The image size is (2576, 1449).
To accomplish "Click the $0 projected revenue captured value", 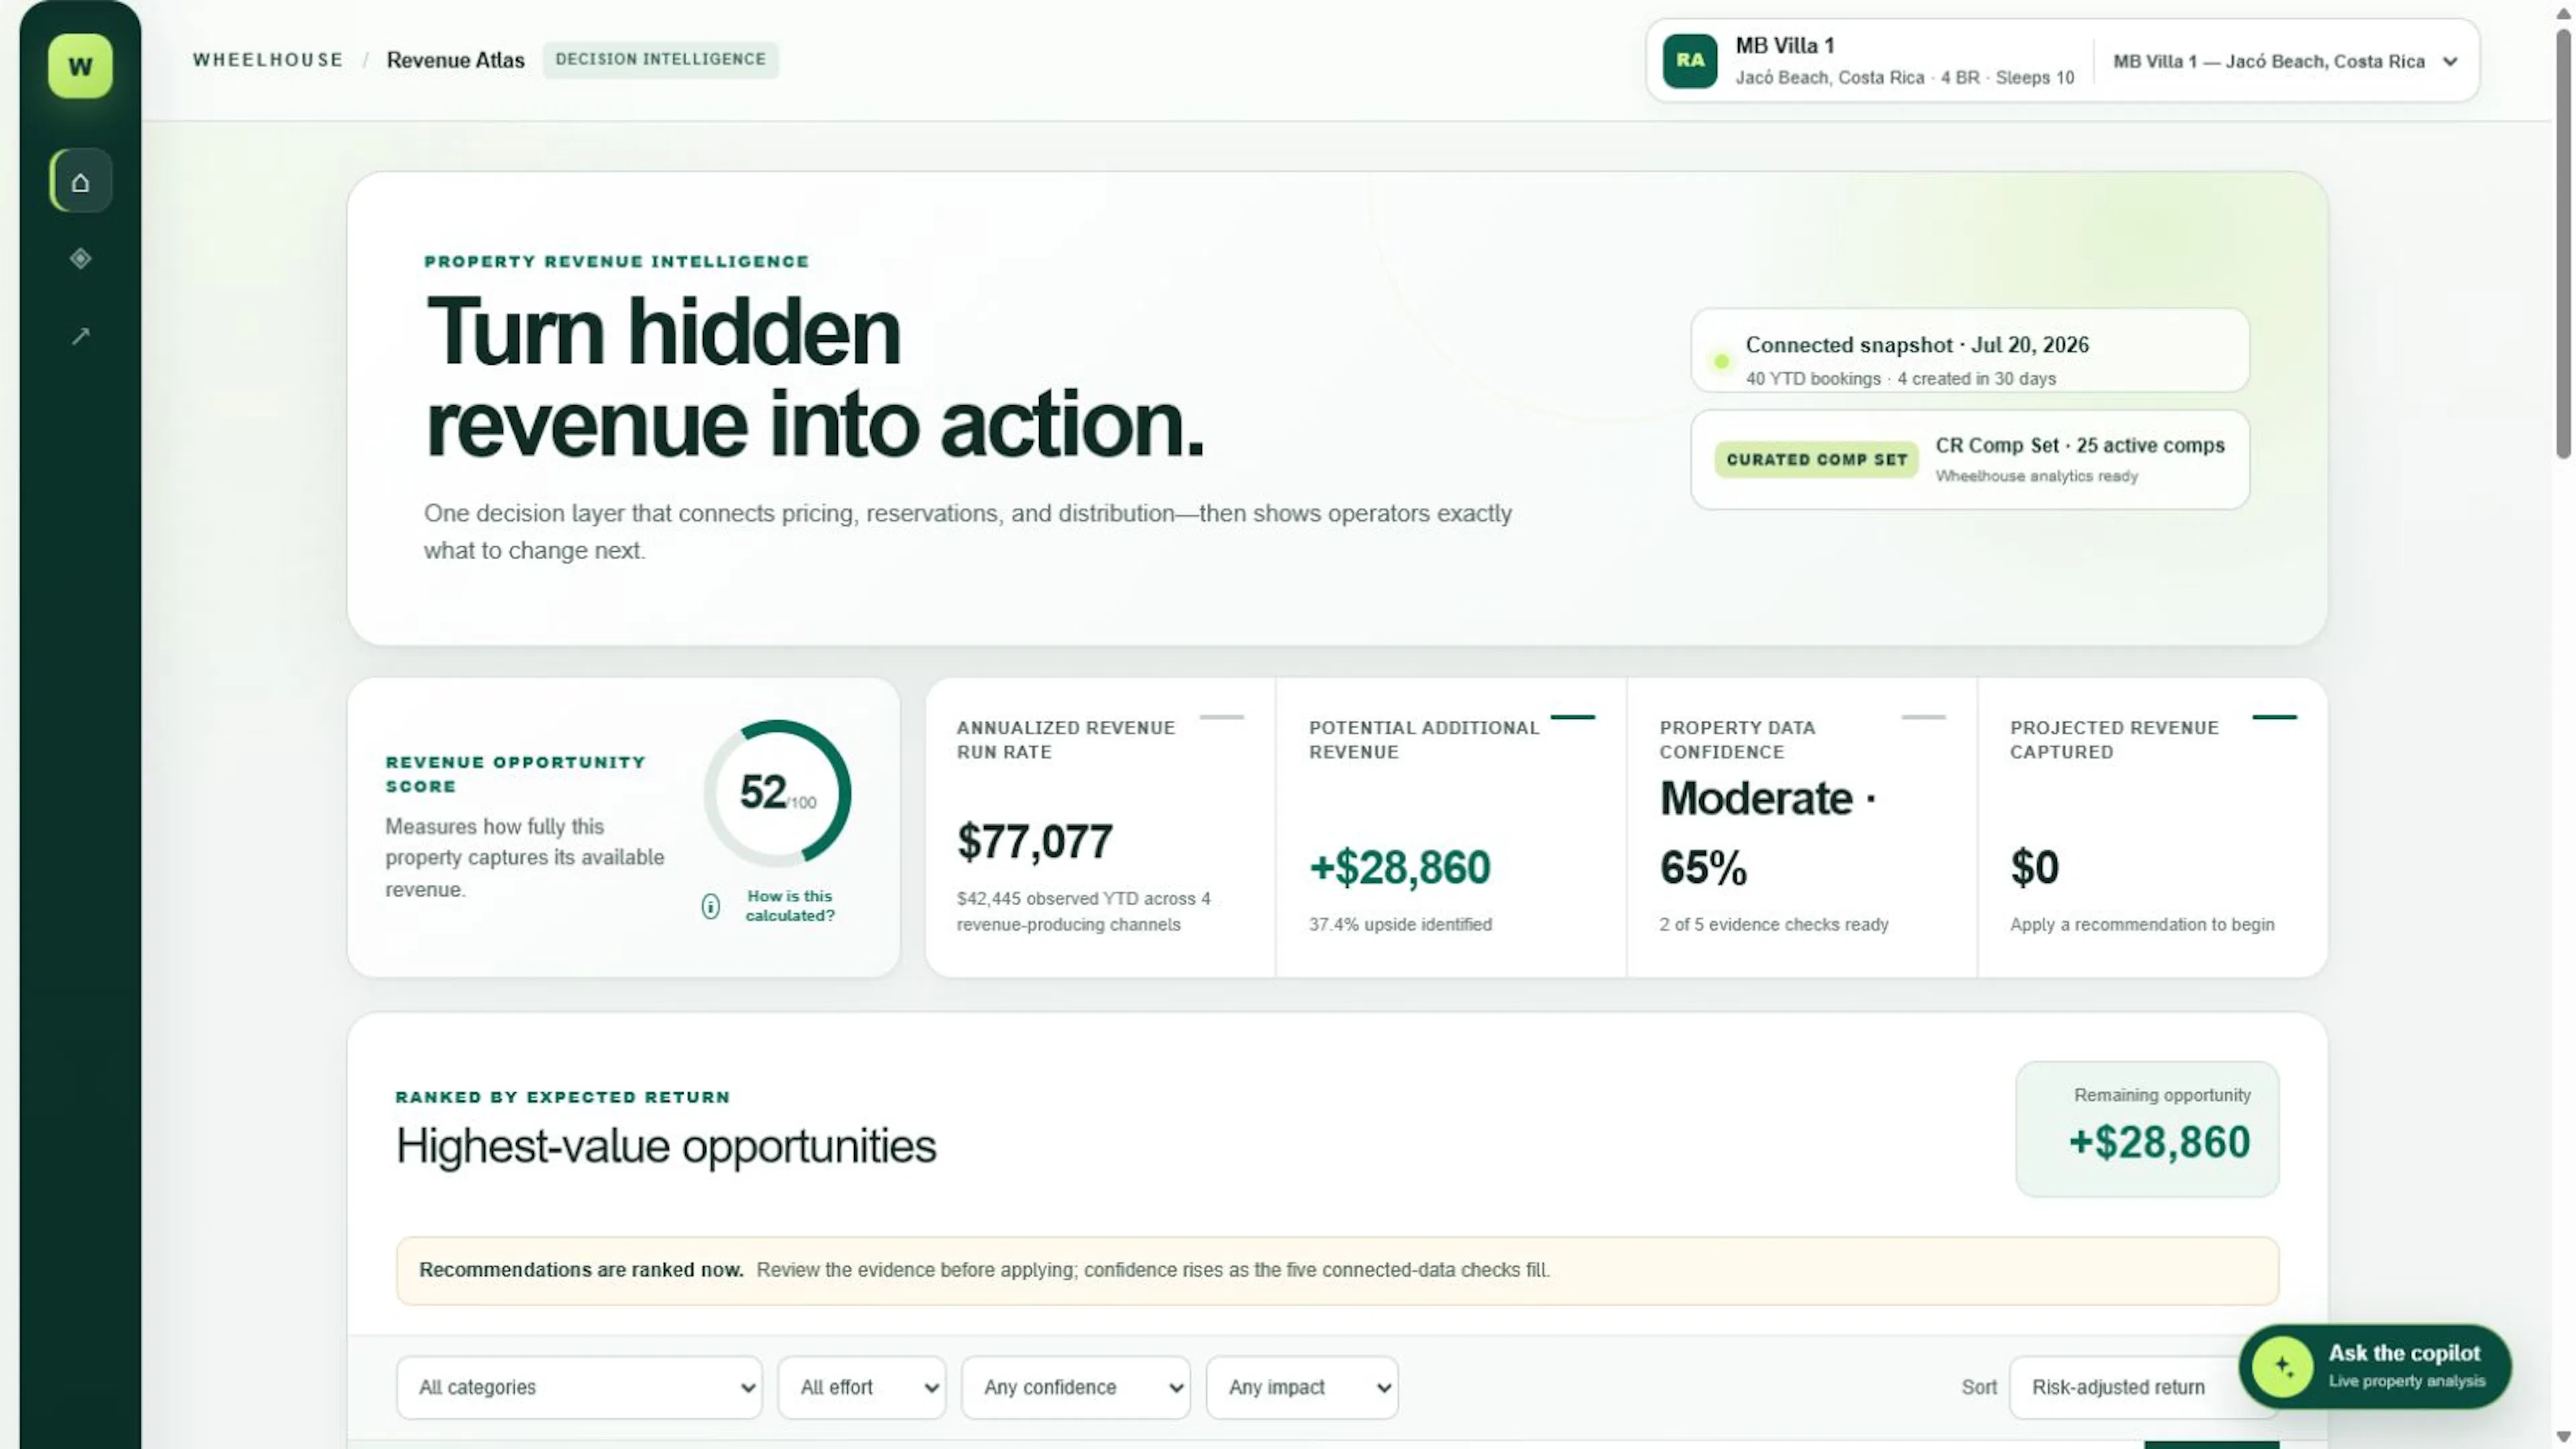I will (x=2034, y=868).
